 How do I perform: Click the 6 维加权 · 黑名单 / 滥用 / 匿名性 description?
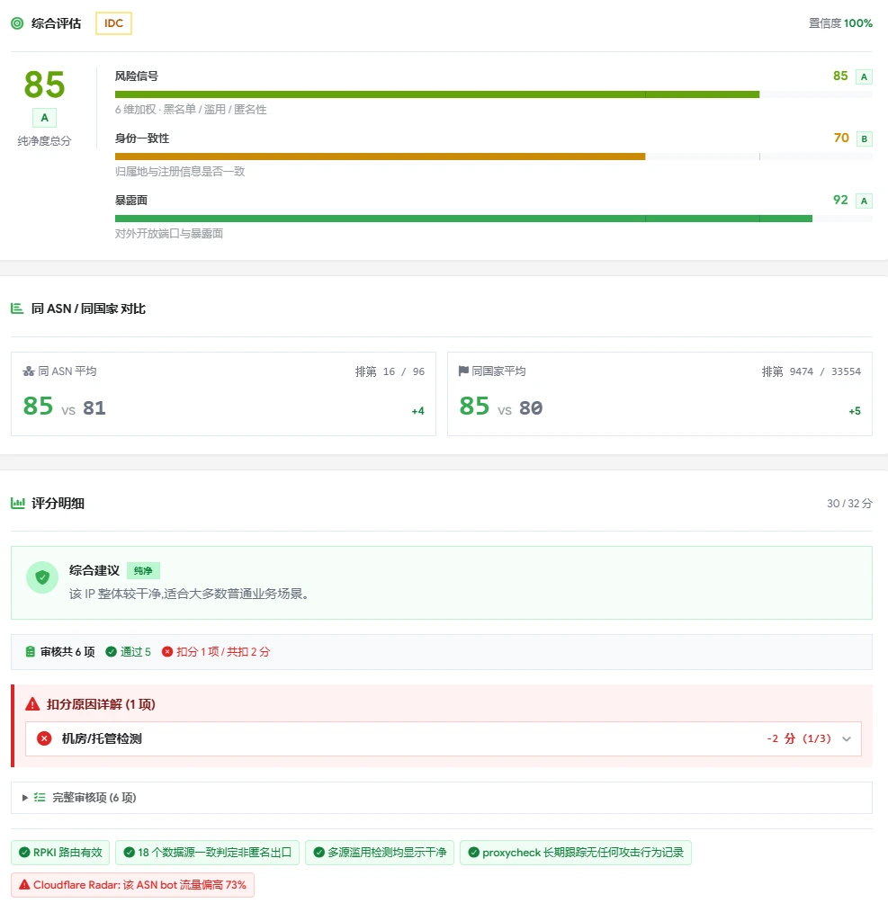click(191, 110)
